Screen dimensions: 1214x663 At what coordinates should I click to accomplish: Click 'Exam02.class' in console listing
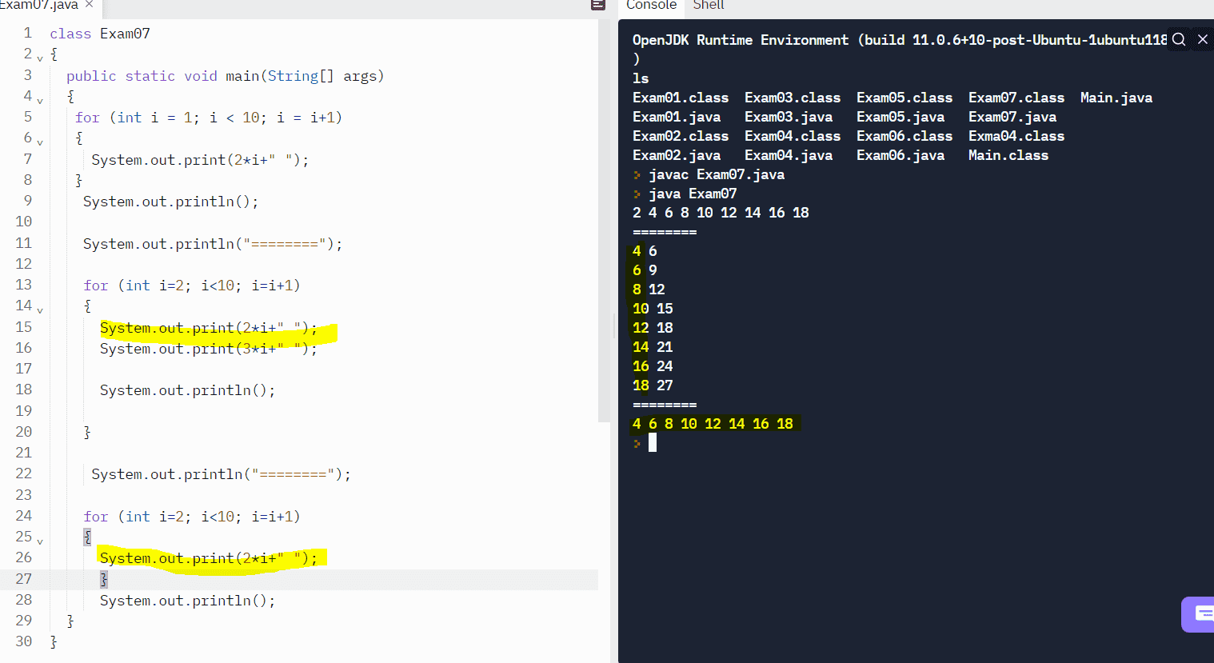[681, 136]
